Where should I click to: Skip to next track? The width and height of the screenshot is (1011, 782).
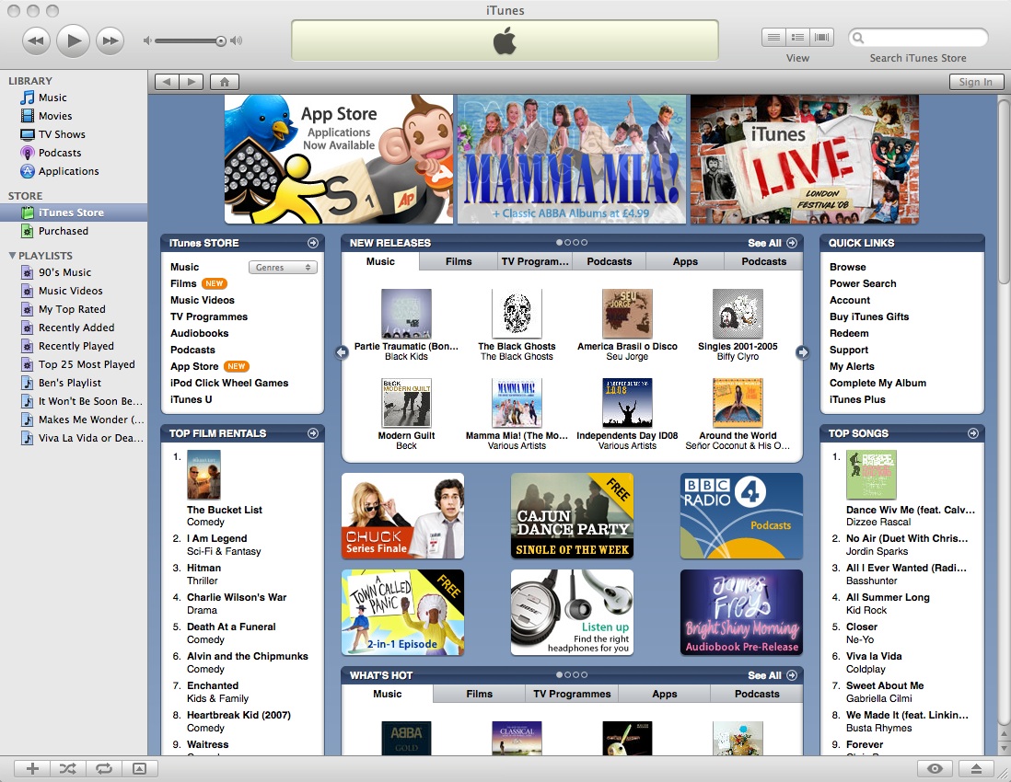[110, 40]
